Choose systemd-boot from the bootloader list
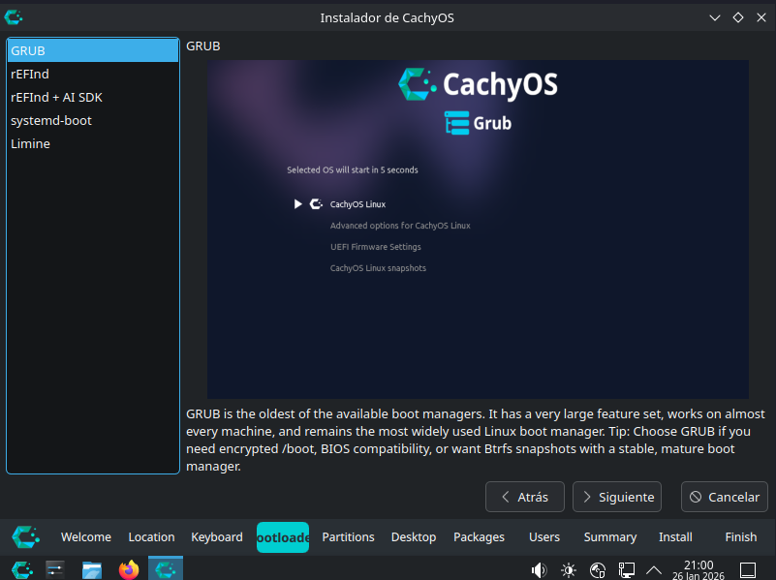 coord(51,120)
